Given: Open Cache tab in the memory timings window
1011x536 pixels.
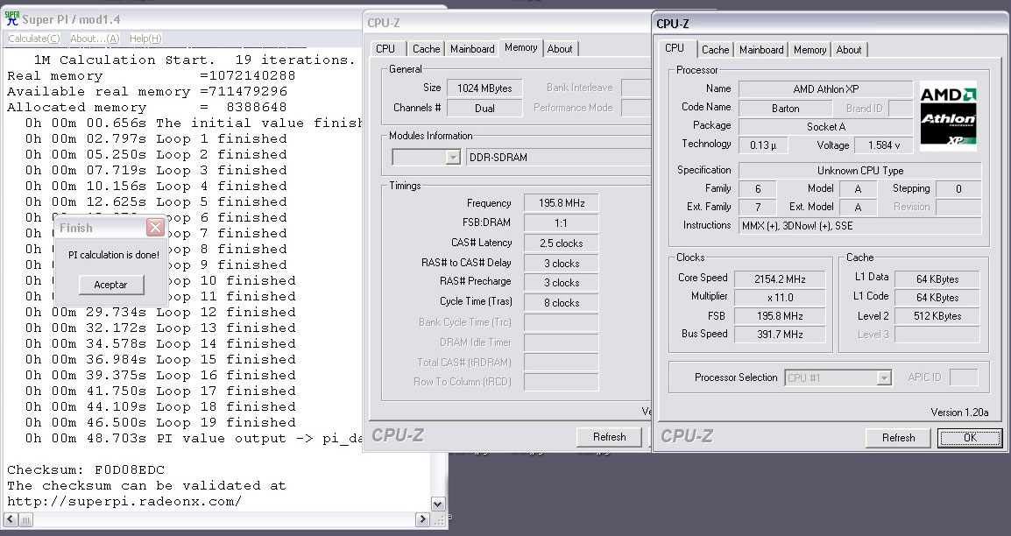Looking at the screenshot, I should click(427, 49).
